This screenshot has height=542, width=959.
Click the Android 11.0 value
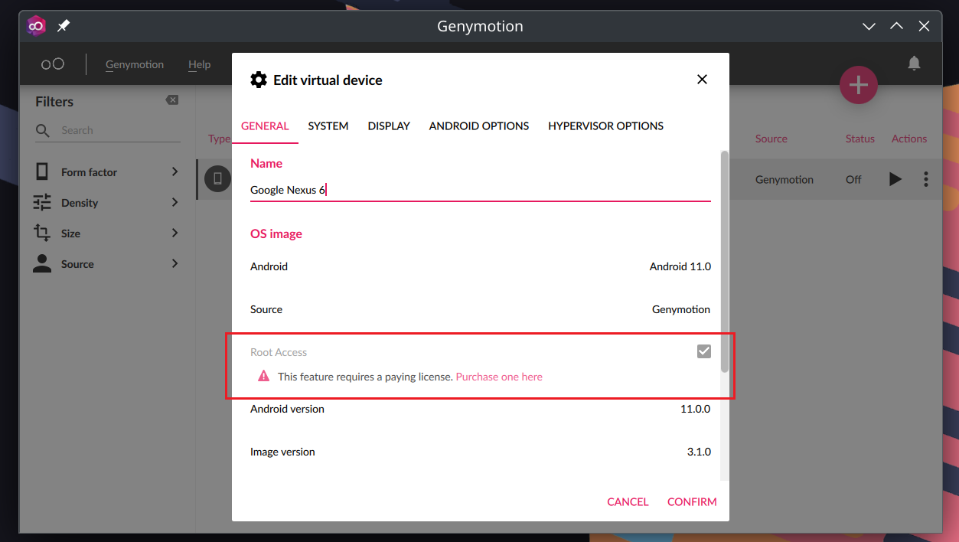tap(680, 266)
